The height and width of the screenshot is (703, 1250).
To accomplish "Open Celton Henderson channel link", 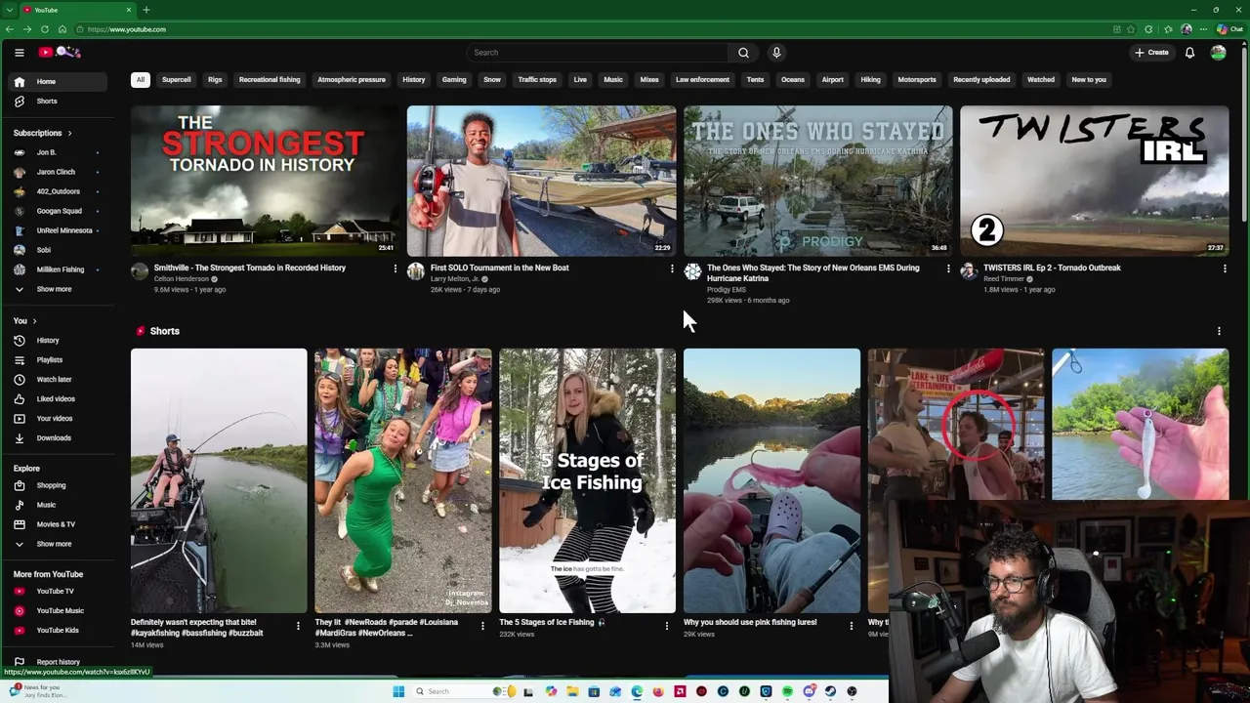I will [182, 279].
